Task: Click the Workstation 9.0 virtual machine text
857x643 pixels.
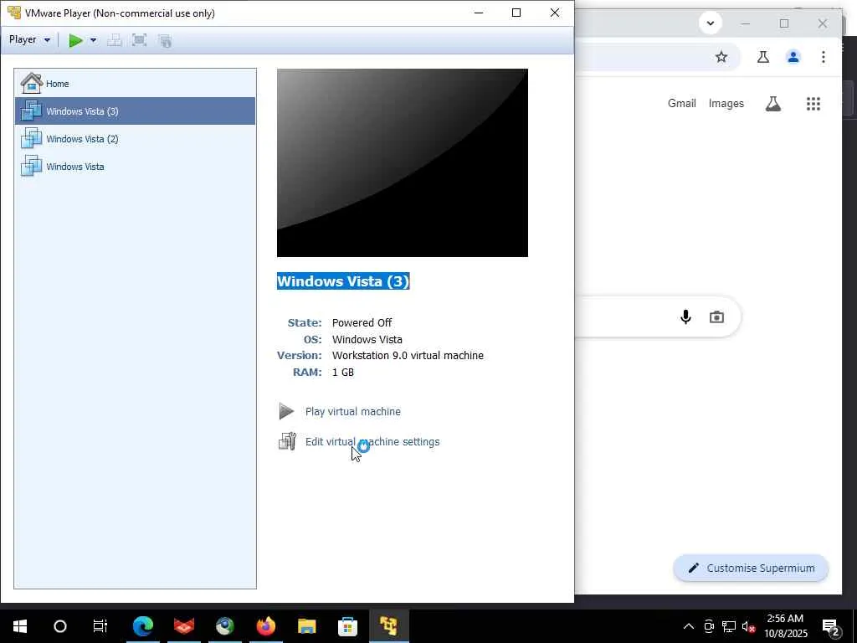Action: coord(408,355)
